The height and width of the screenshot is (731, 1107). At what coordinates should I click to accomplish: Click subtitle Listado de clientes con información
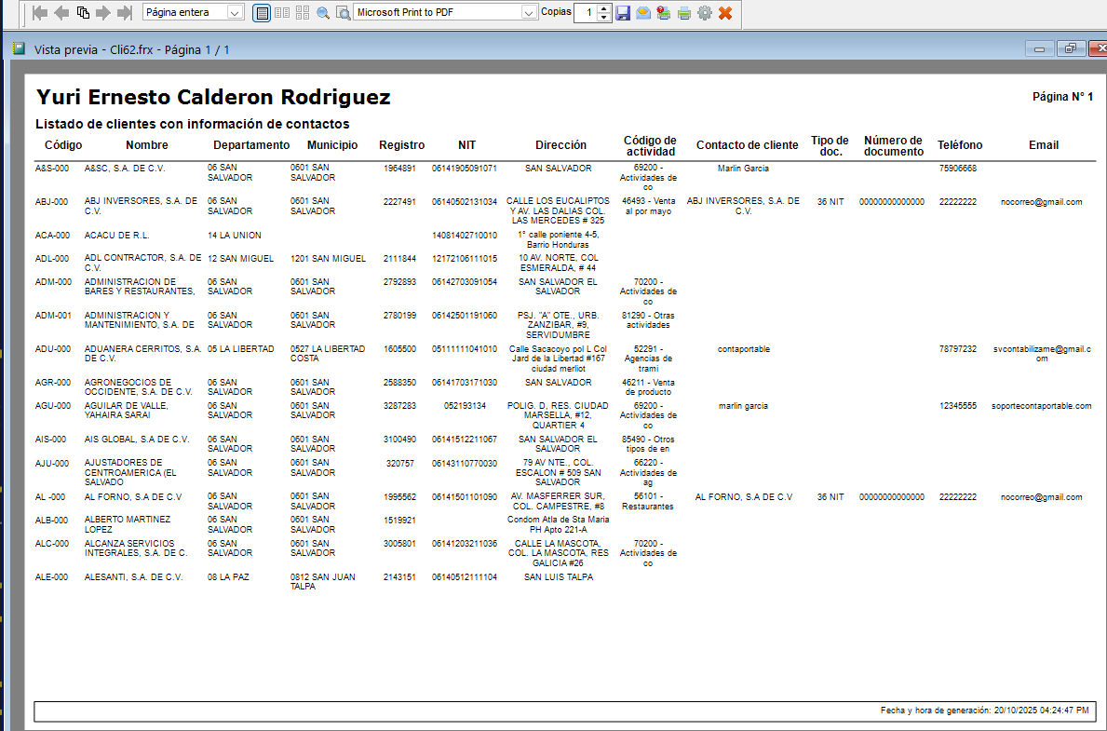tap(193, 124)
